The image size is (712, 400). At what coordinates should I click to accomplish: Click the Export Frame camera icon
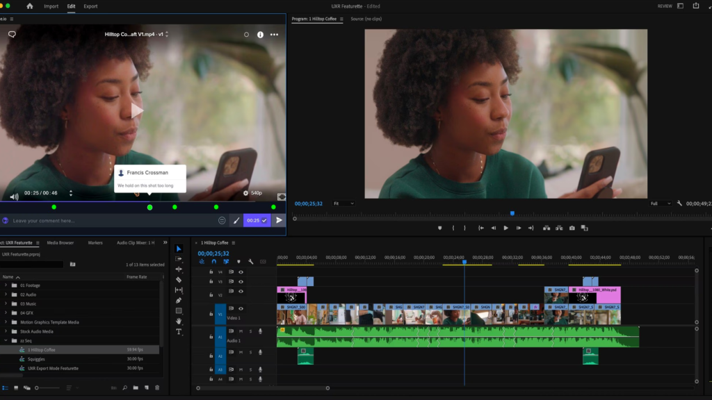[x=572, y=228]
